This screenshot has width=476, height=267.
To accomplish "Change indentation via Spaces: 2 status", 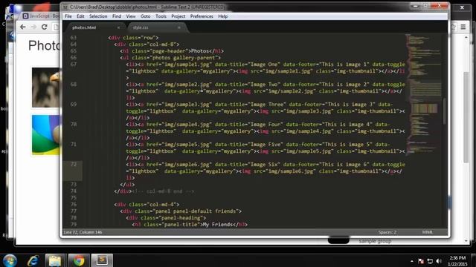I will tap(387, 232).
